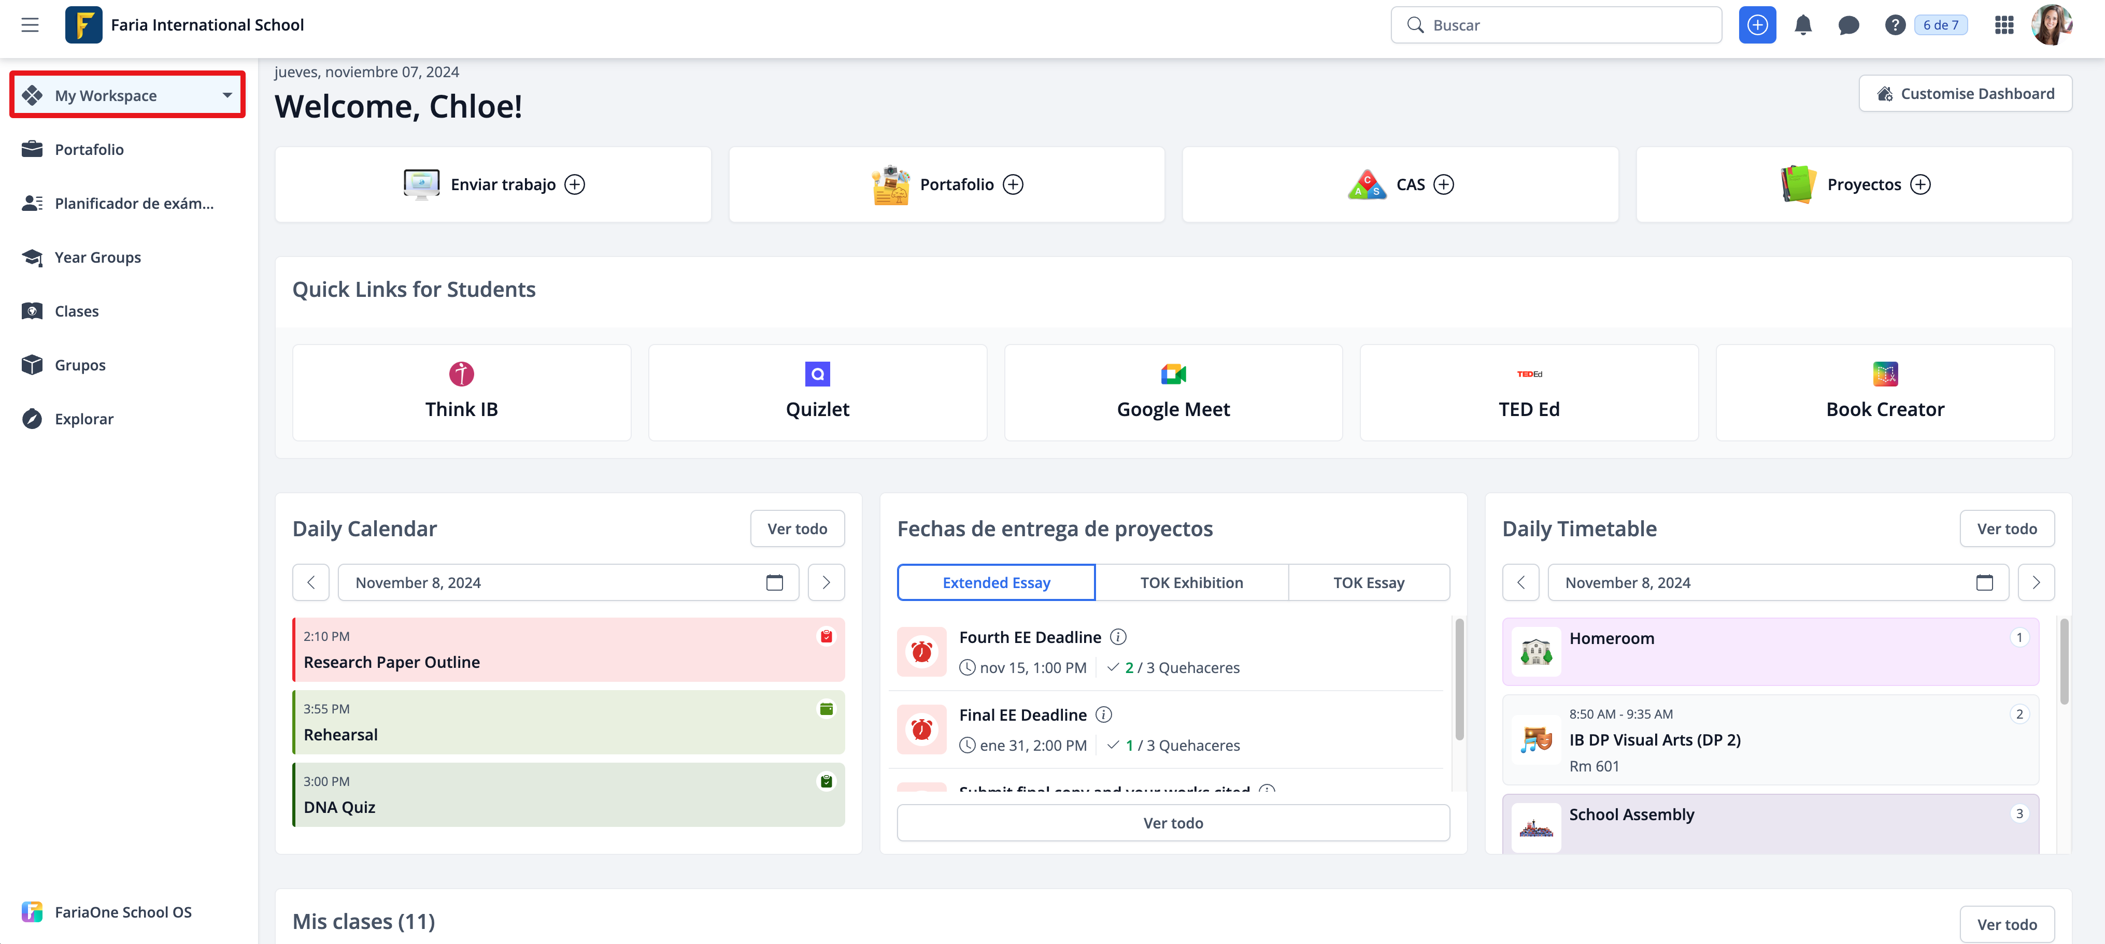The image size is (2105, 944).
Task: Open Daily Calendar date picker calendar icon
Action: pyautogui.click(x=774, y=583)
